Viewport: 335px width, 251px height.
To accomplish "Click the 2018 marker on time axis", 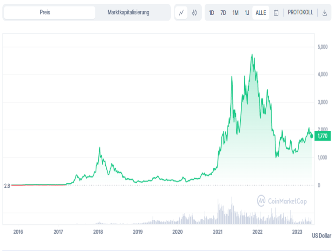I will [x=98, y=232].
